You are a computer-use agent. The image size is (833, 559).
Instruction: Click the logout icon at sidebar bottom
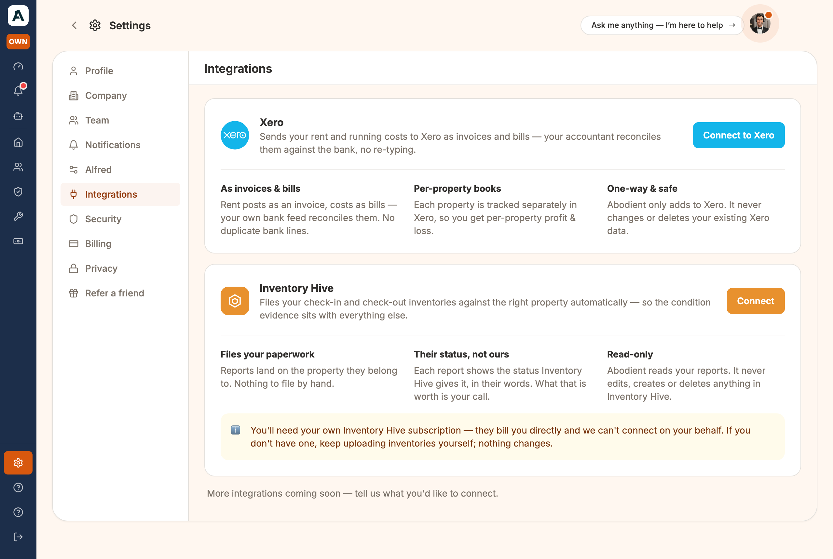tap(18, 537)
